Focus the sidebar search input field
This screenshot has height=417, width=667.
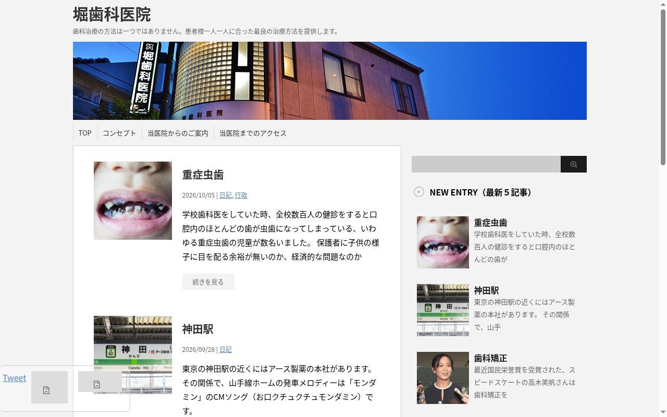[486, 164]
